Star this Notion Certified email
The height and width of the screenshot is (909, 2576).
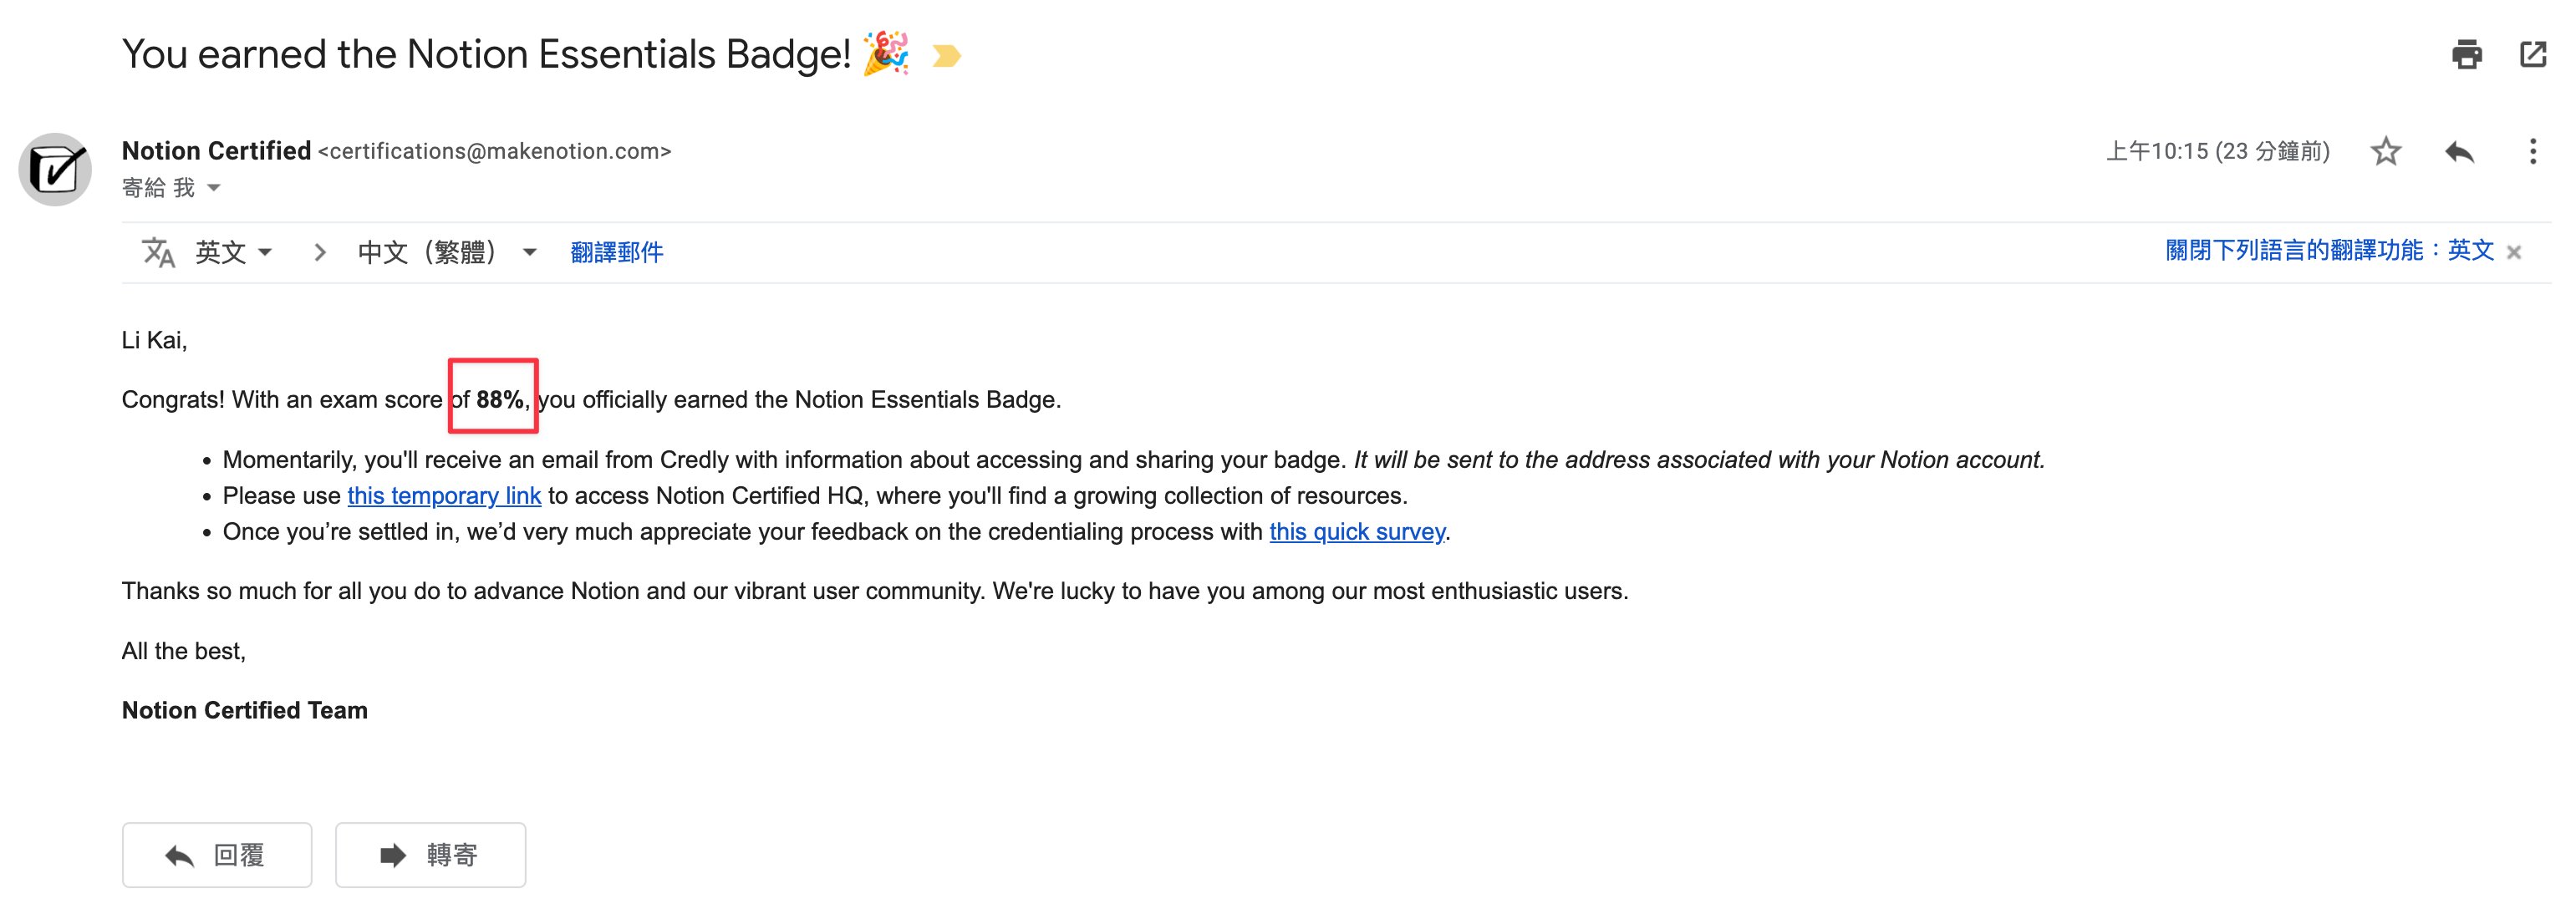pos(2385,151)
